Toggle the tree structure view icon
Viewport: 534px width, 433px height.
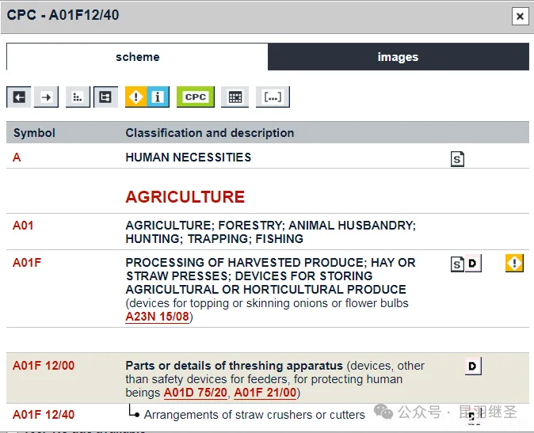(x=105, y=97)
